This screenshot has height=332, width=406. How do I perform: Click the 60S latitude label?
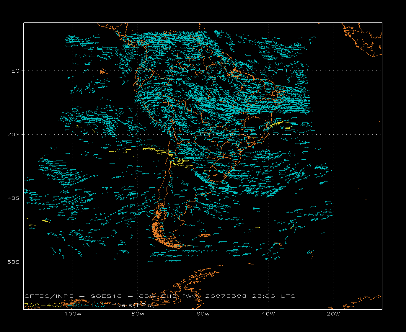click(x=14, y=262)
